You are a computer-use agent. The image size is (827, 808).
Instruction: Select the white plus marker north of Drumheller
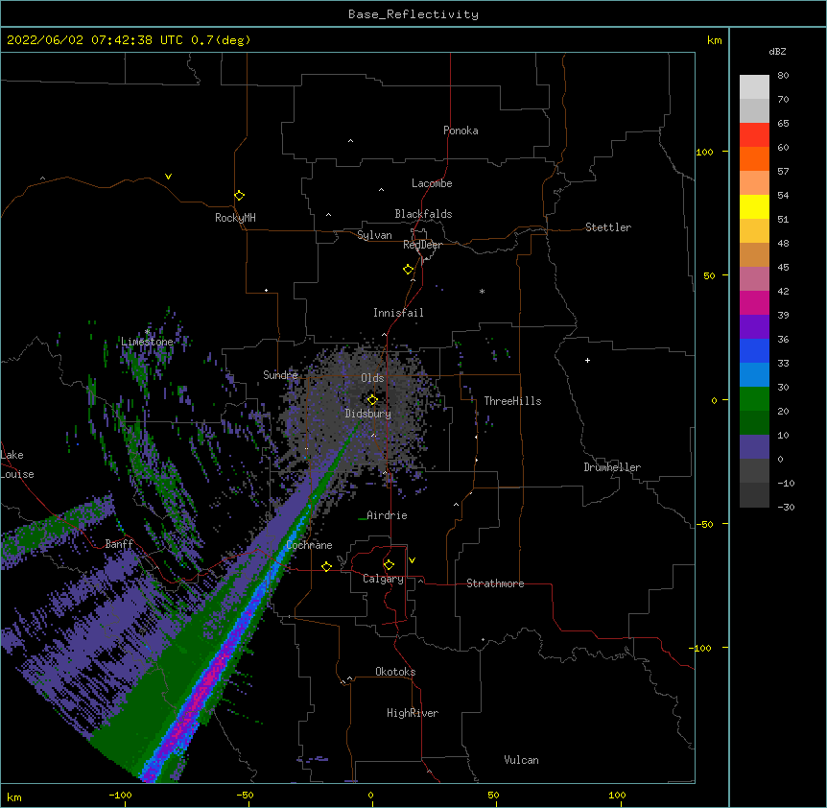pyautogui.click(x=587, y=360)
